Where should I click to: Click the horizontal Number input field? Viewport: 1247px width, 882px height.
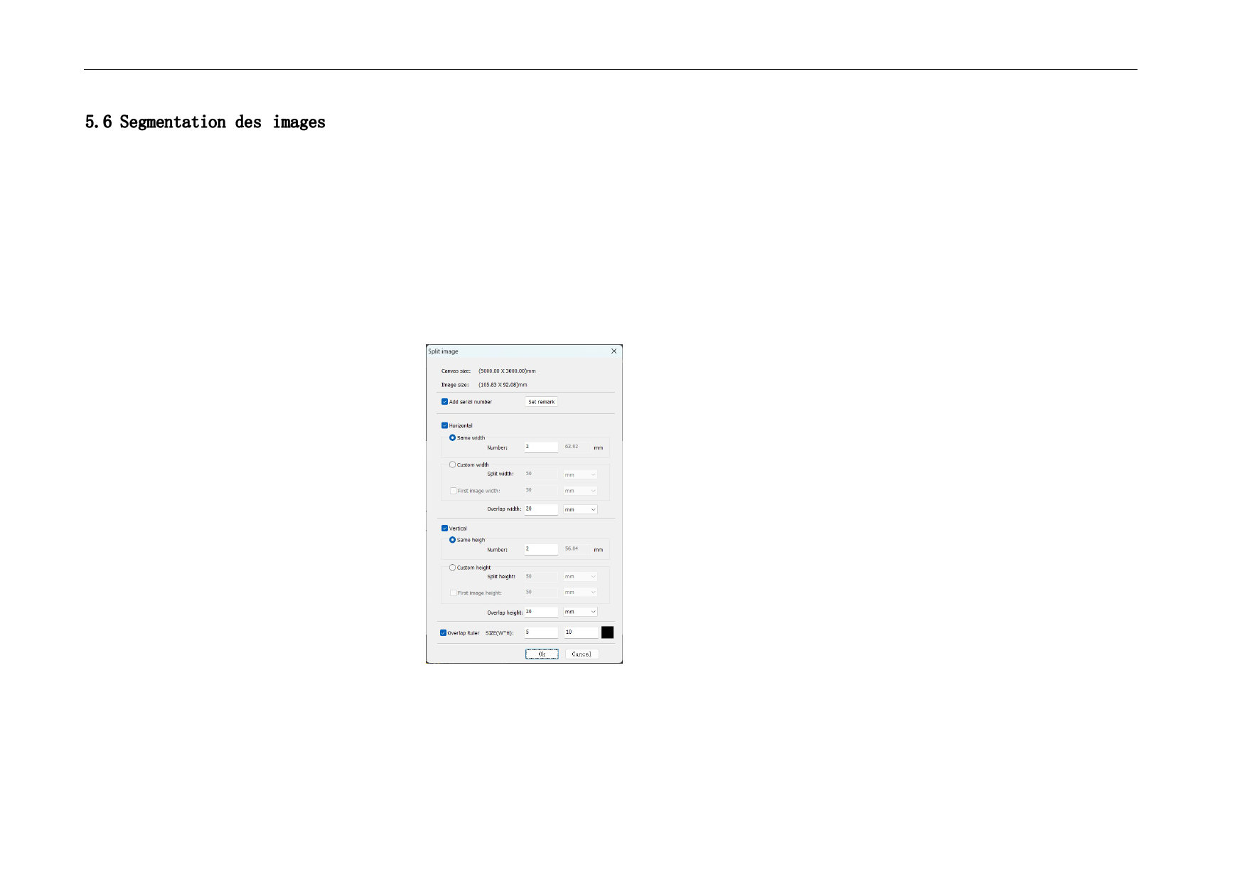coord(541,447)
